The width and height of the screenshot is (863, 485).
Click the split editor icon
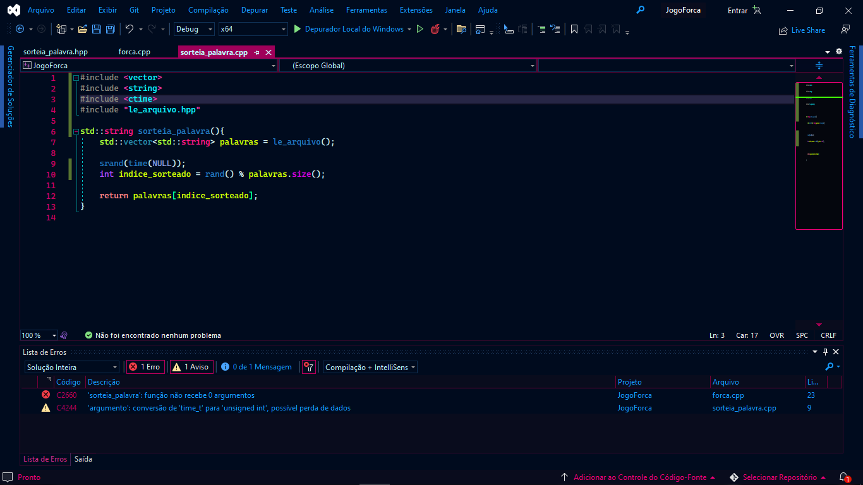(x=819, y=66)
